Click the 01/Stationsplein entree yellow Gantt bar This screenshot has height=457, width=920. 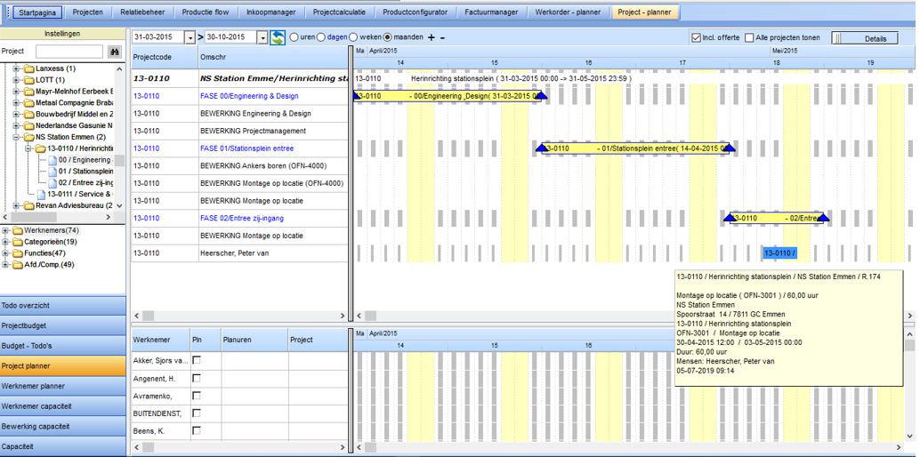[x=636, y=148]
